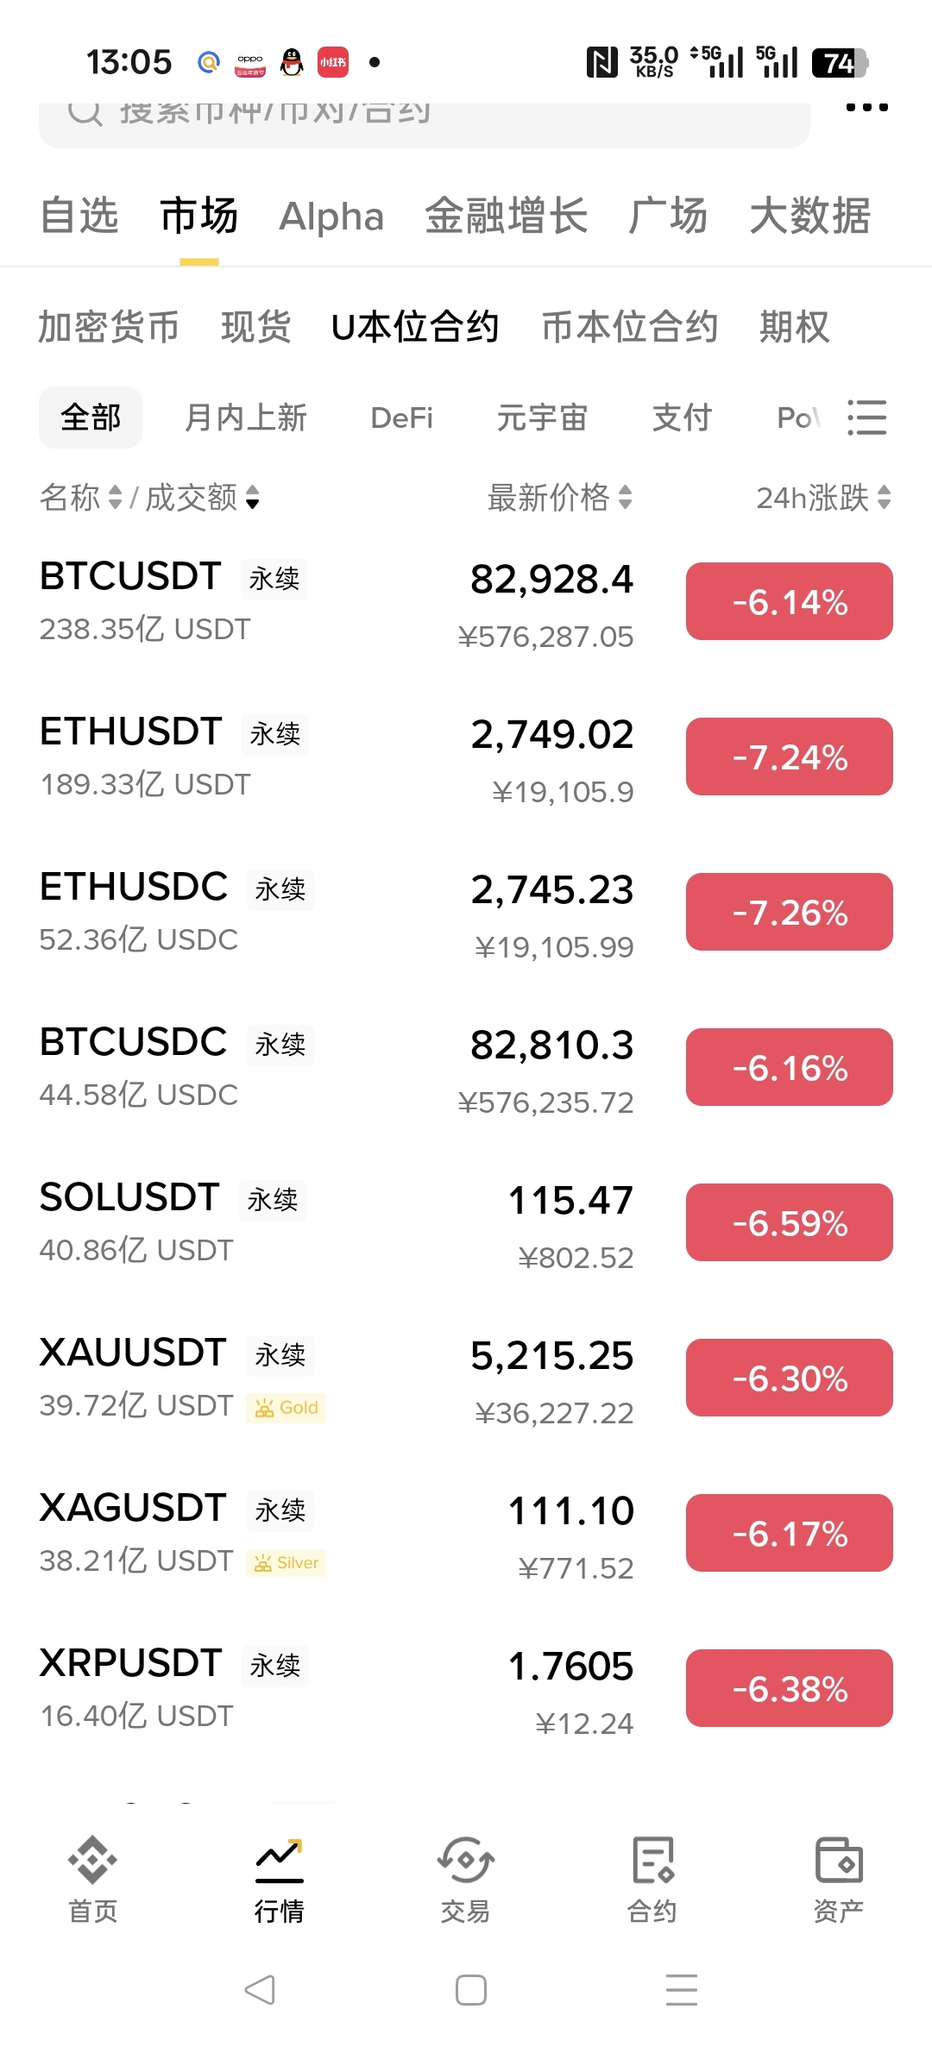Open the XAUUSDT Gold contract row

coord(337,1378)
